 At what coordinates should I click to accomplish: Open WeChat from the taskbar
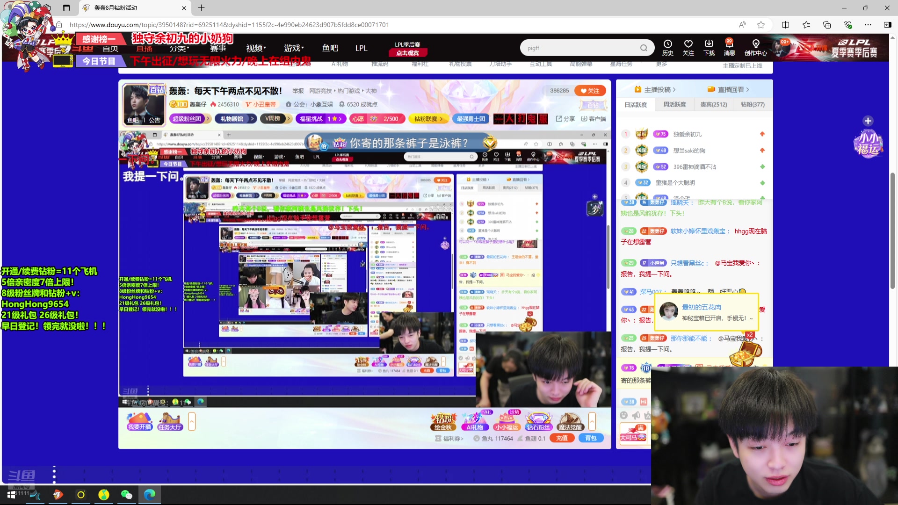point(126,495)
